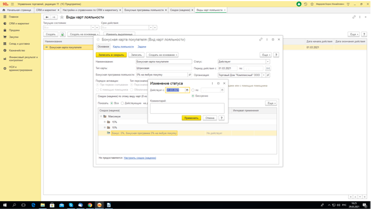371x210 pixels.
Task: Open vertical dots menu in Изменение статуса dialog
Action: coord(212,83)
